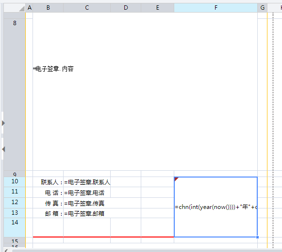This screenshot has height=252, width=282.
Task: Click the horizontal scrollbar left arrow
Action: pos(6,251)
